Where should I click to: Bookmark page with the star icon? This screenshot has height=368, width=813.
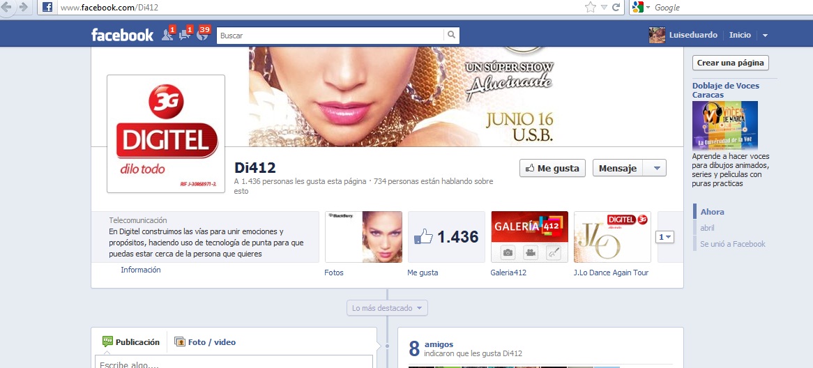click(x=591, y=7)
